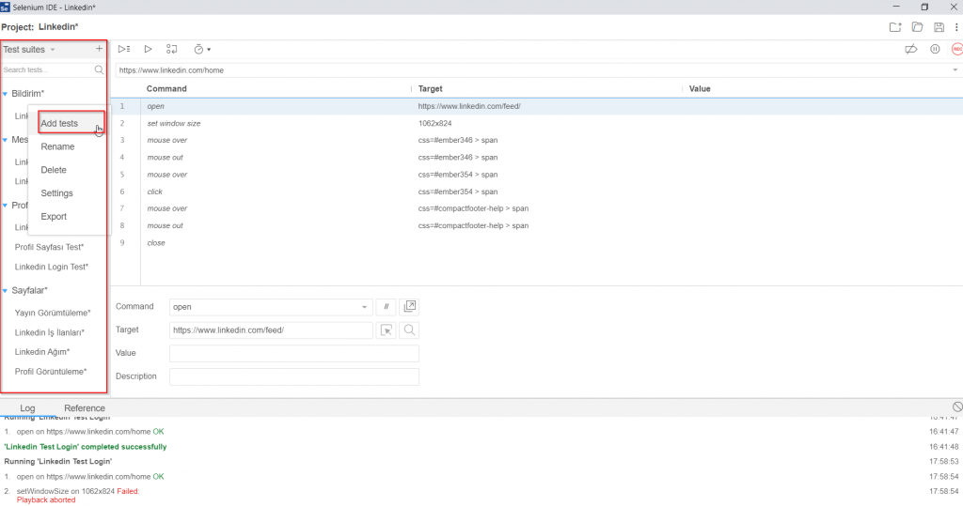
Task: Open the Command dropdown showing open
Action: (271, 307)
